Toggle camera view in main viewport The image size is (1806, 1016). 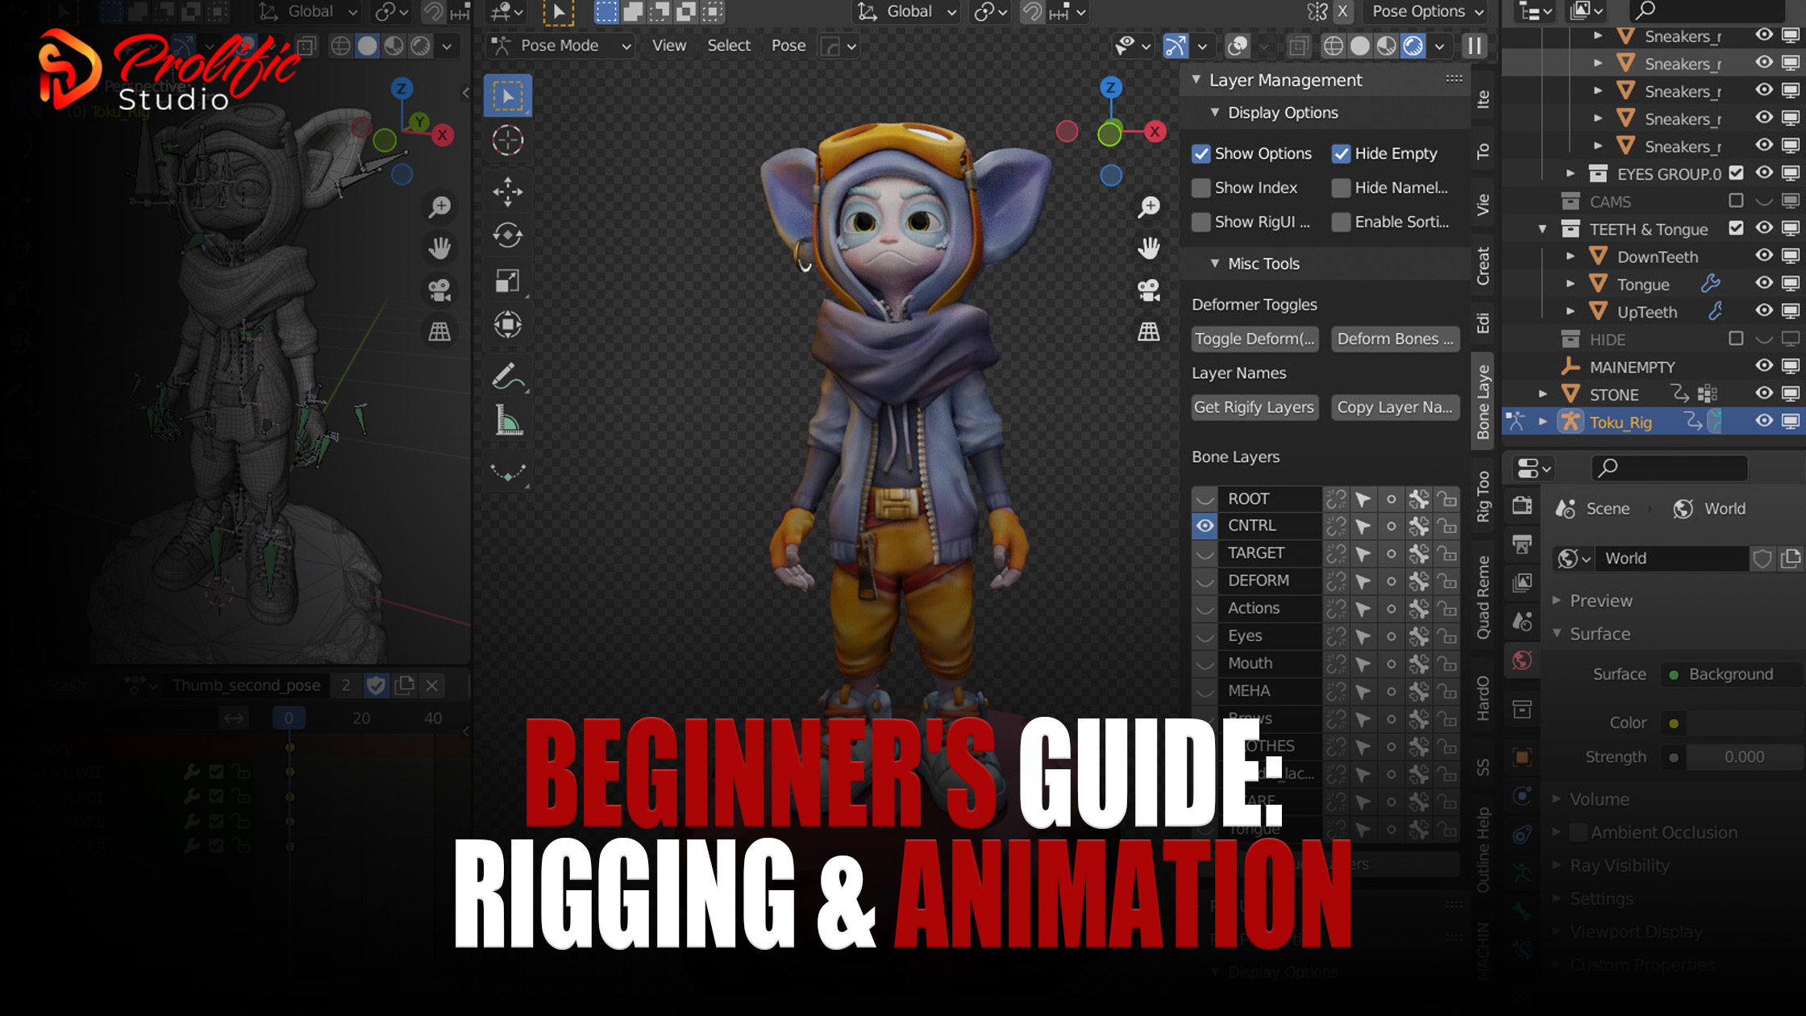[1149, 290]
